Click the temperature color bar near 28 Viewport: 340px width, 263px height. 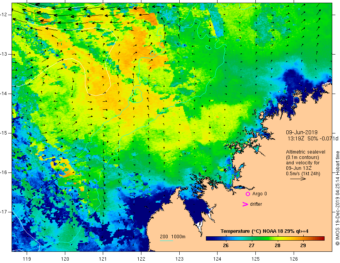pyautogui.click(x=277, y=239)
